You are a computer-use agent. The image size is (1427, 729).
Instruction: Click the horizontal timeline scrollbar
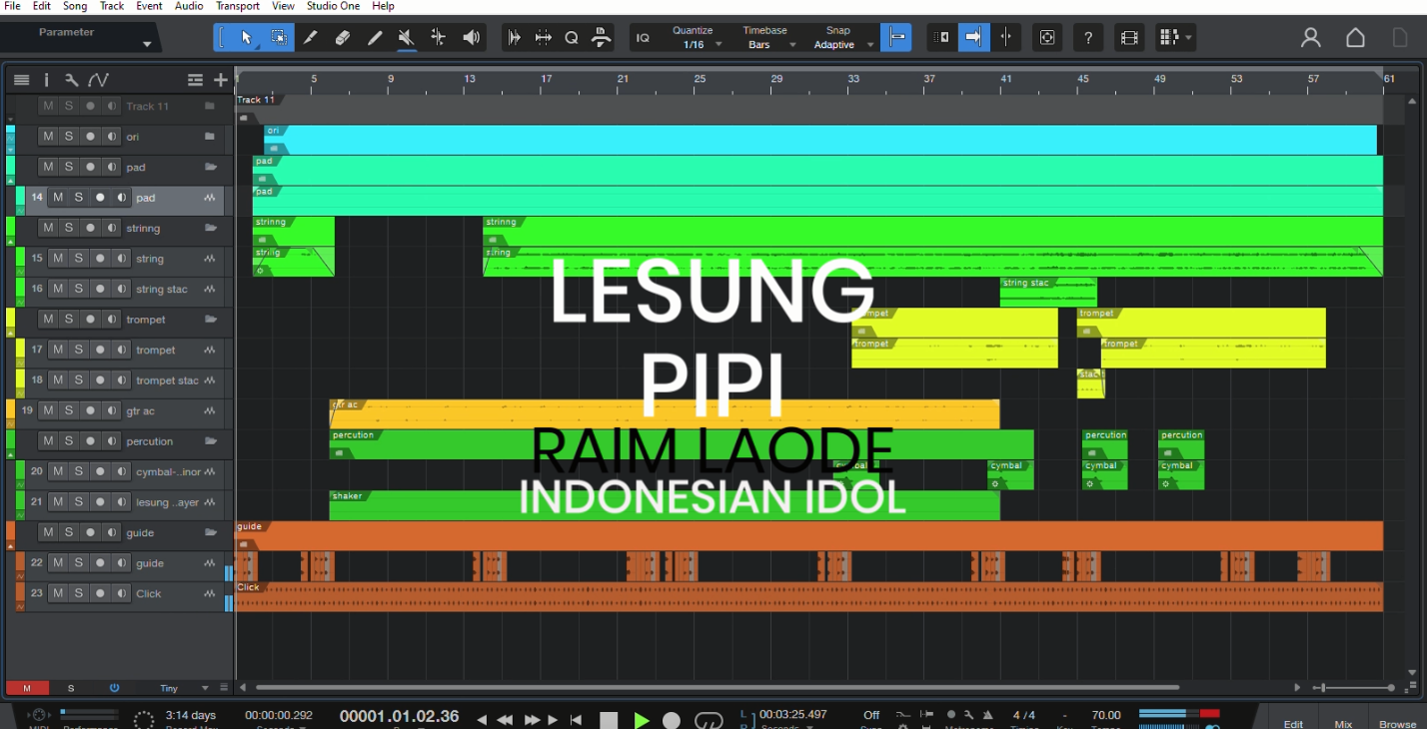click(x=717, y=688)
